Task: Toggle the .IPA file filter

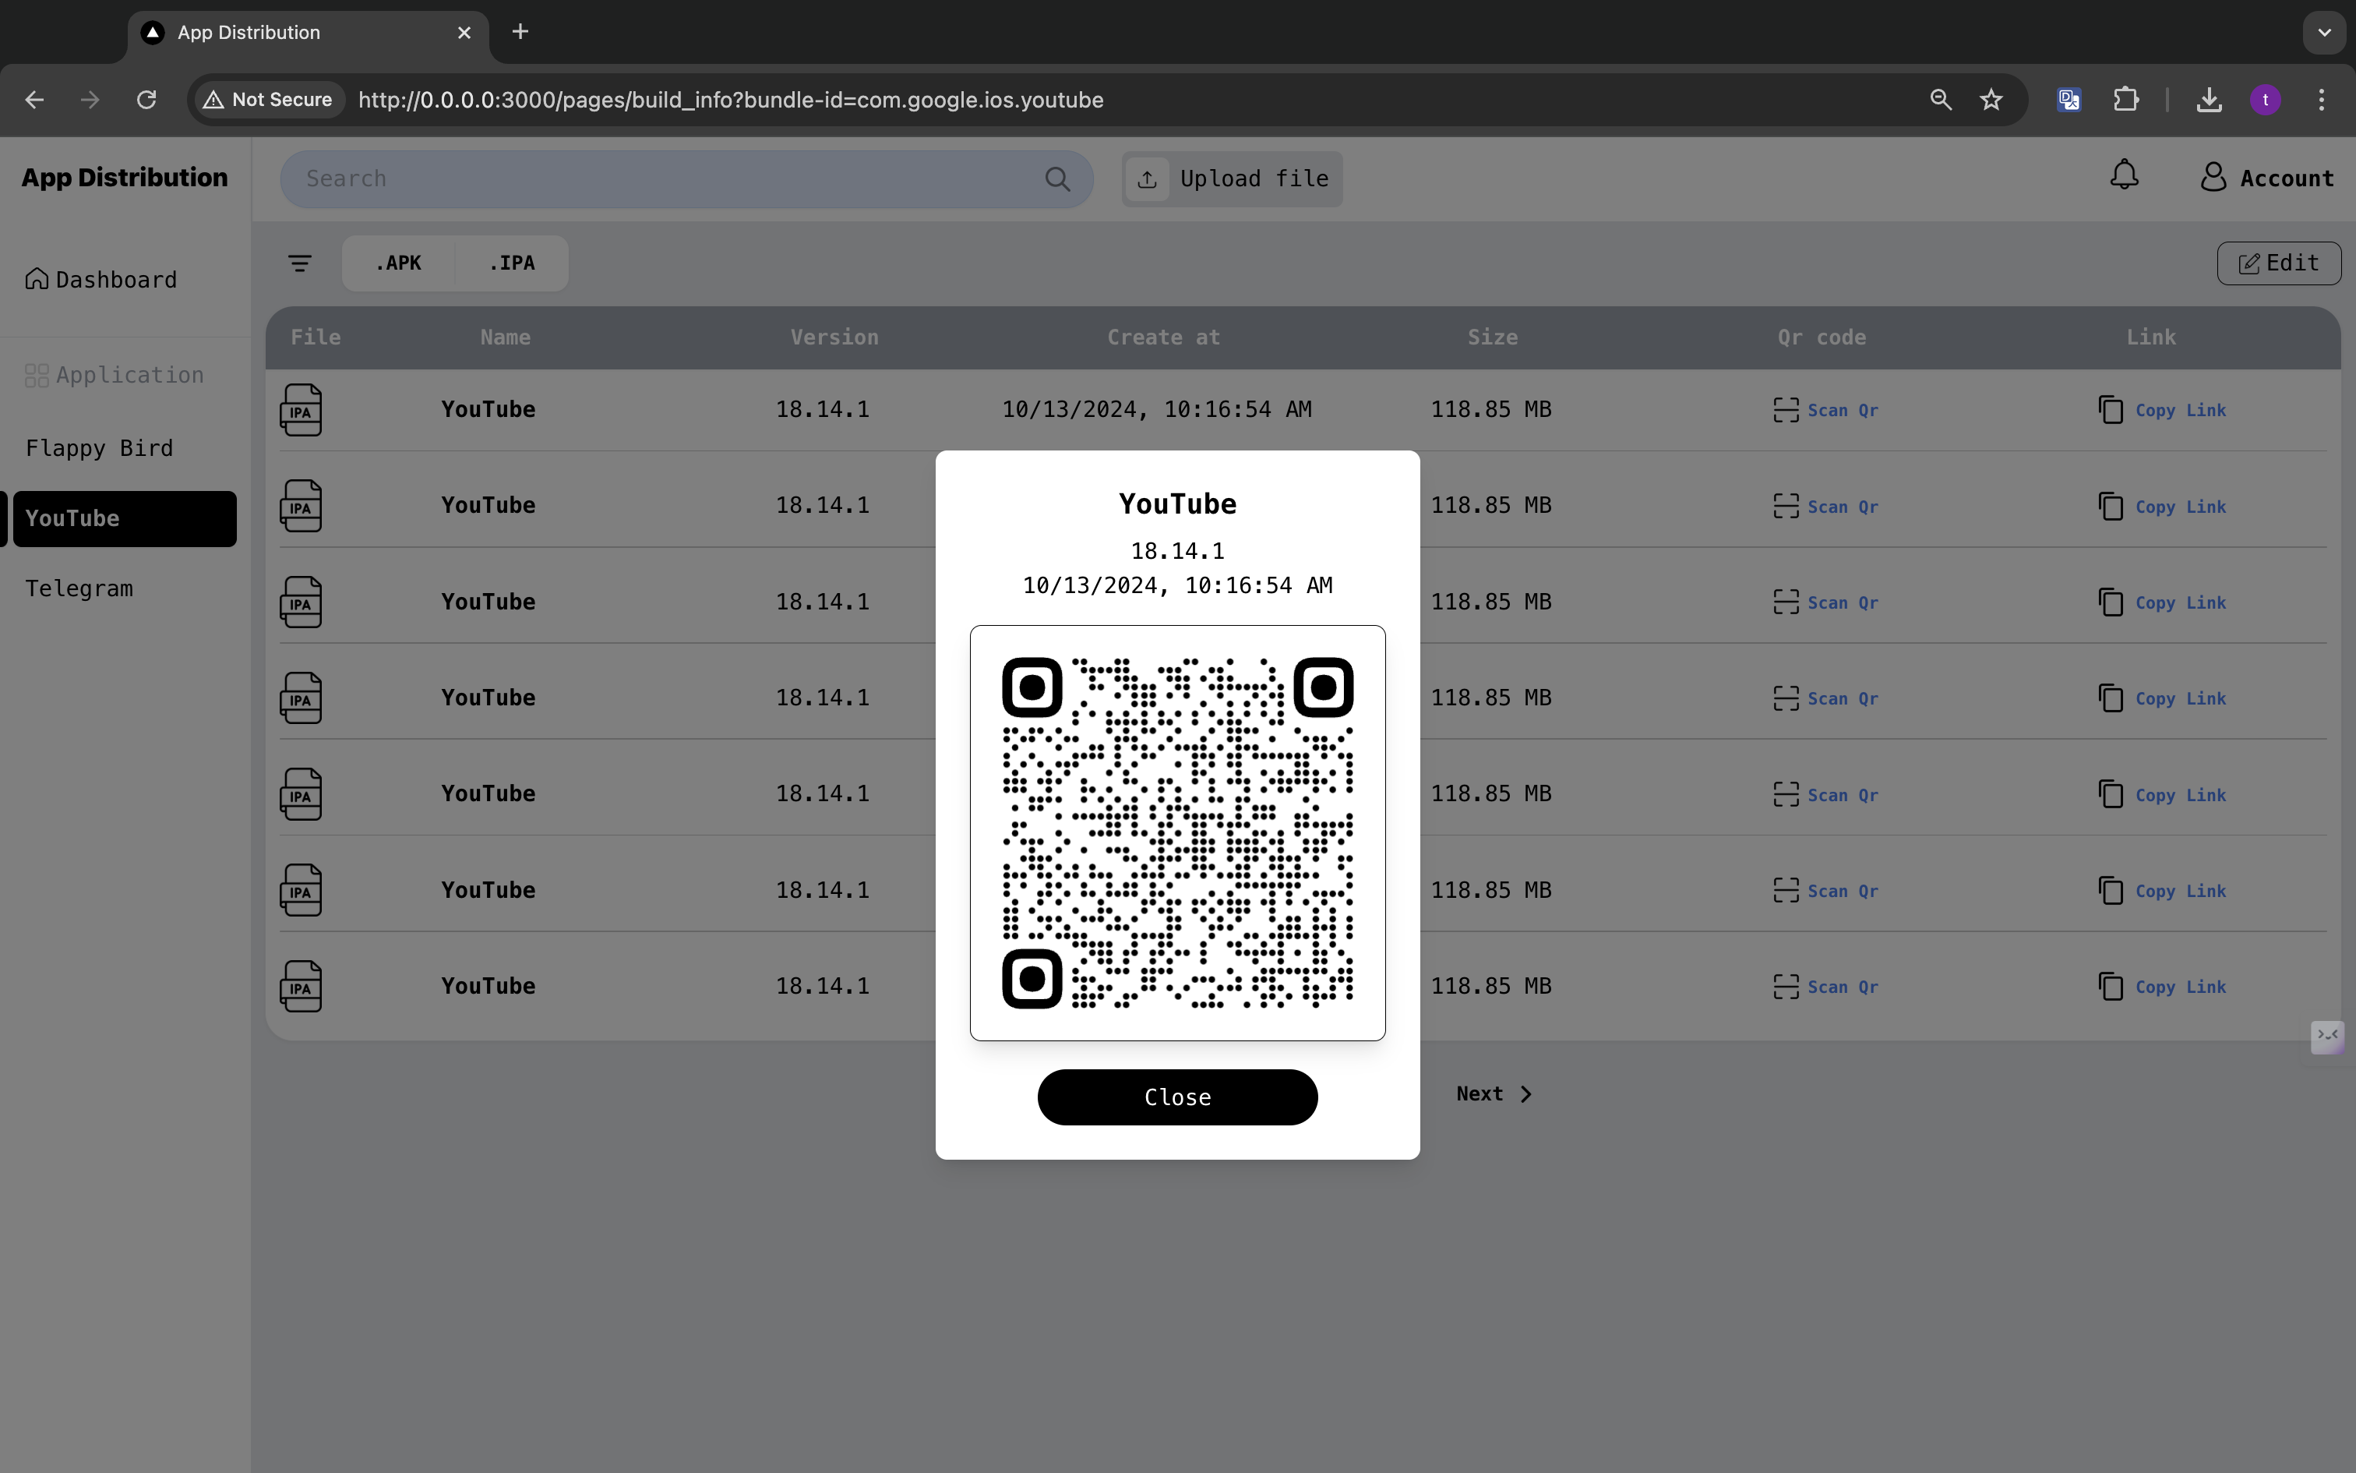Action: pyautogui.click(x=512, y=263)
